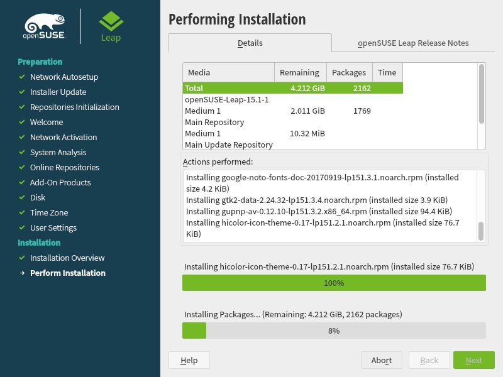Screen dimensions: 503x377
Task: Select the Main Repository row
Action: [293, 122]
